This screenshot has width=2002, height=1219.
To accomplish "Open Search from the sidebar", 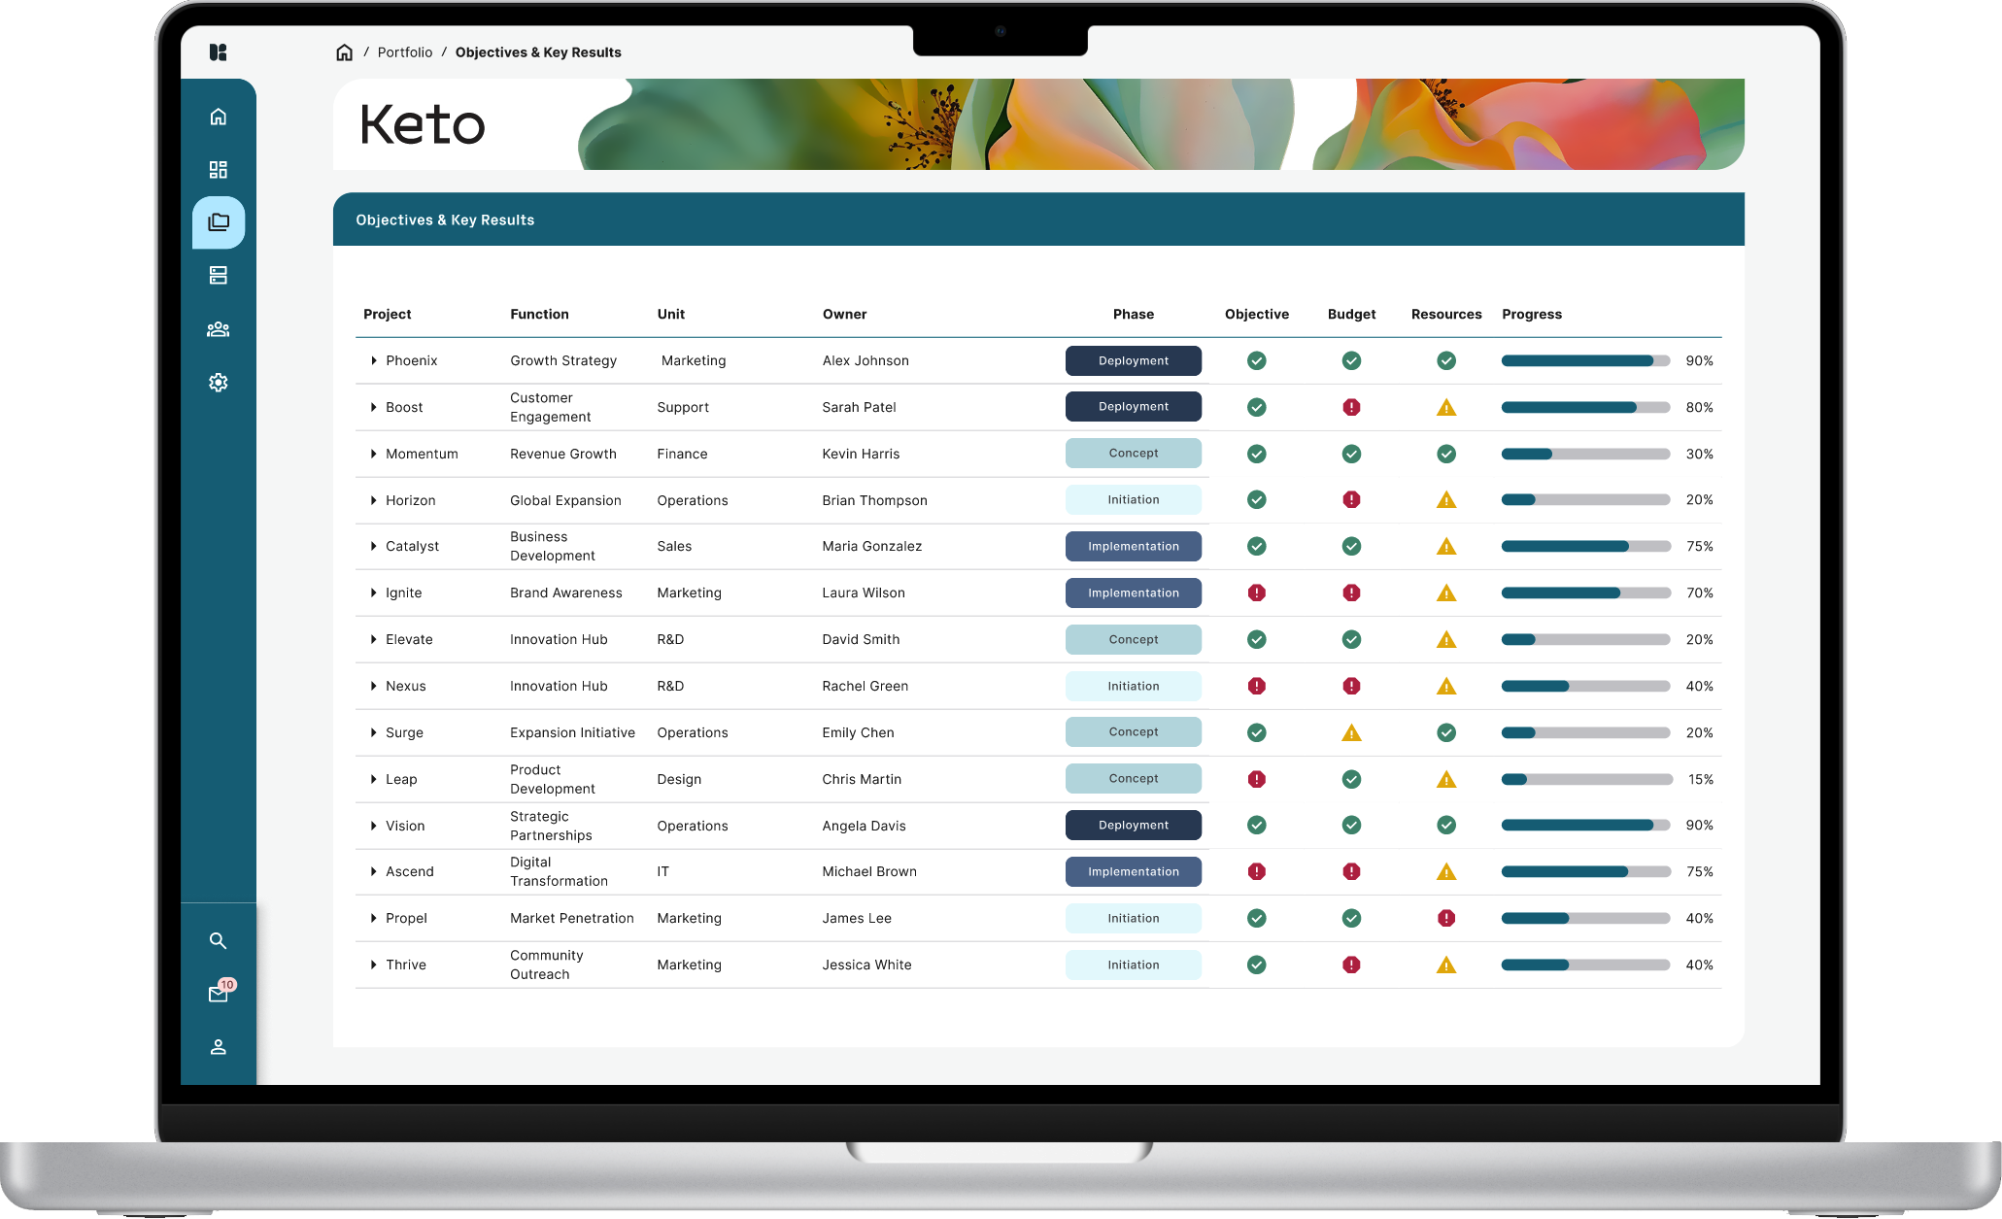I will coord(218,940).
